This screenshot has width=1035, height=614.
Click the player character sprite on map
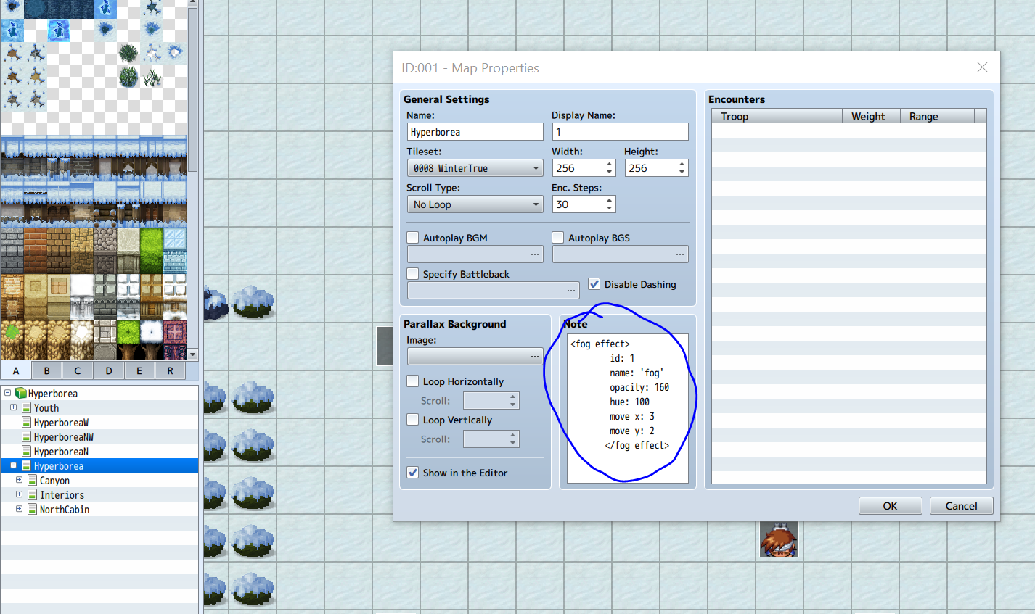click(779, 539)
